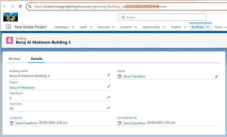Open the Buildings navigation tab
The width and height of the screenshot is (227, 137).
coord(198,27)
